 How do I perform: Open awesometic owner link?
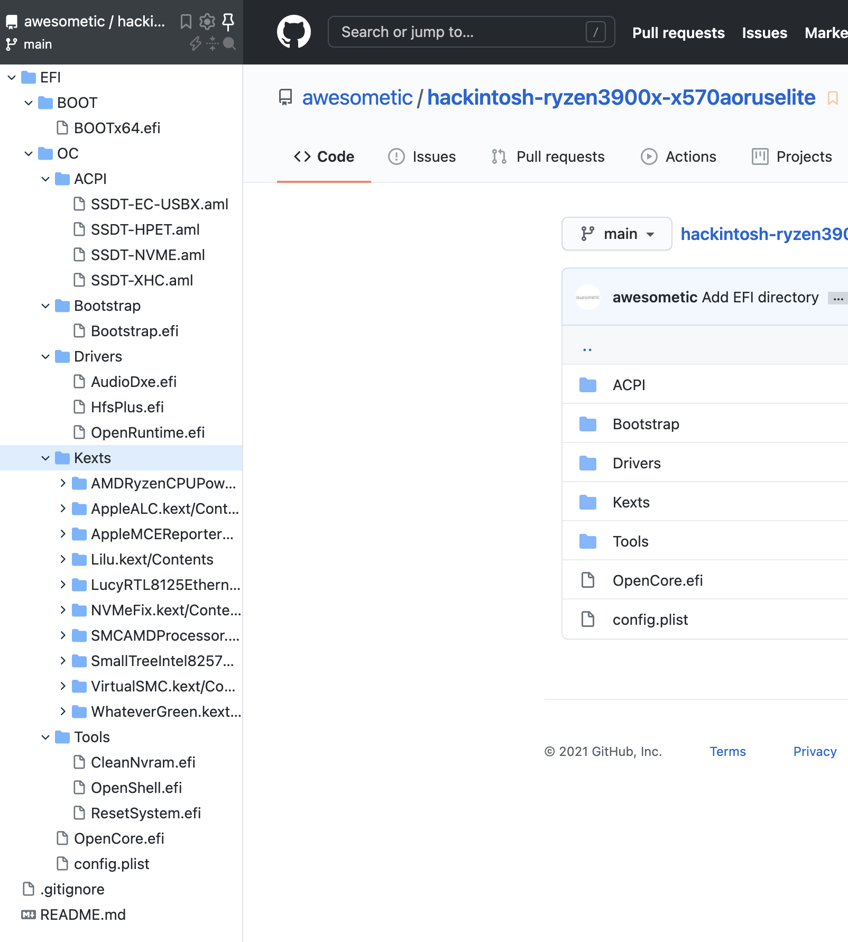pyautogui.click(x=357, y=97)
